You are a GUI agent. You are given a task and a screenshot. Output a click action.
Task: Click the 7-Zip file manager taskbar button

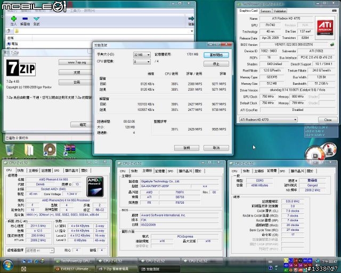pos(116,269)
